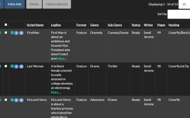This screenshot has height=118, width=190.
Task: Select the Kira and Henry row checkbox
Action: pos(6,100)
